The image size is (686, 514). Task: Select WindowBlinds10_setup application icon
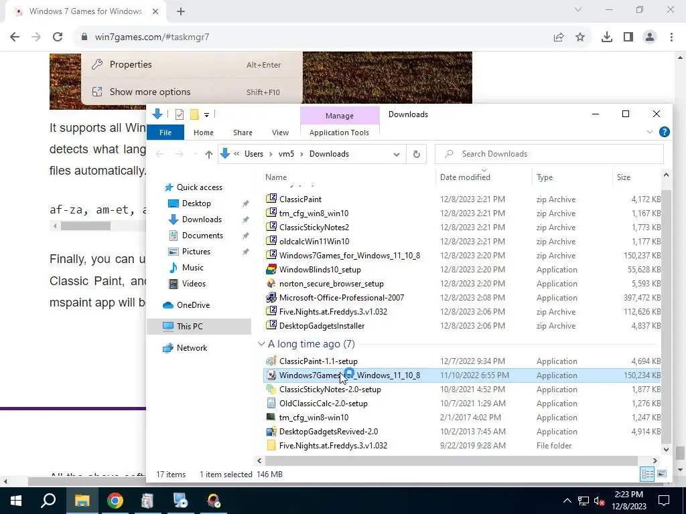[x=271, y=269]
